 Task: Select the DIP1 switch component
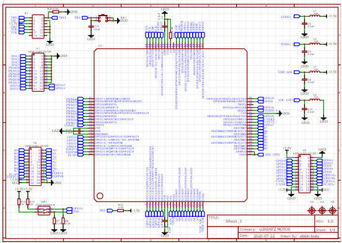[44, 211]
